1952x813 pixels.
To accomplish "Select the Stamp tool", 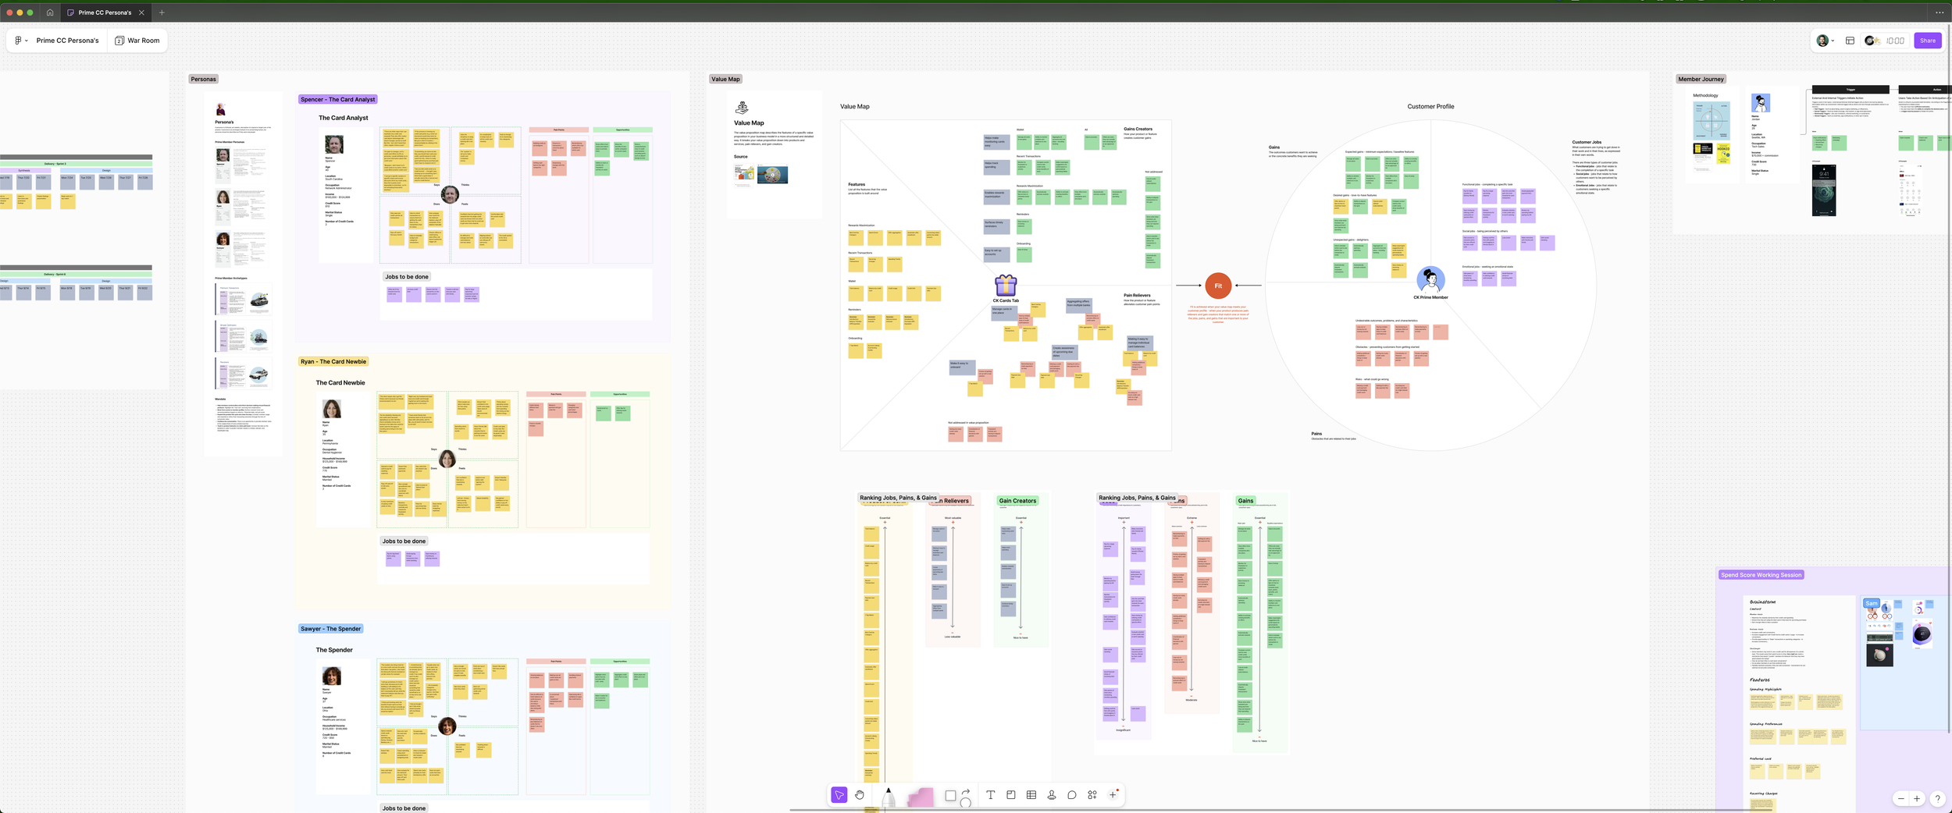I will (1053, 795).
